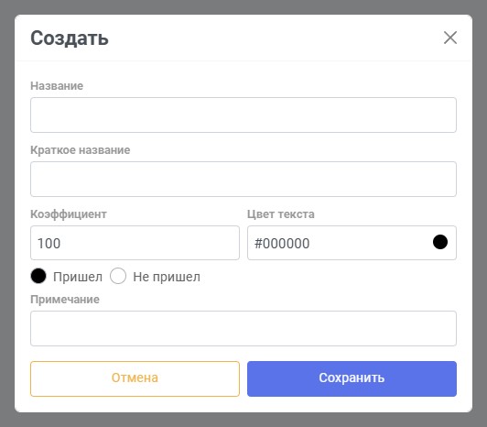The height and width of the screenshot is (427, 487).
Task: Click the Примечание label
Action: pyautogui.click(x=65, y=300)
